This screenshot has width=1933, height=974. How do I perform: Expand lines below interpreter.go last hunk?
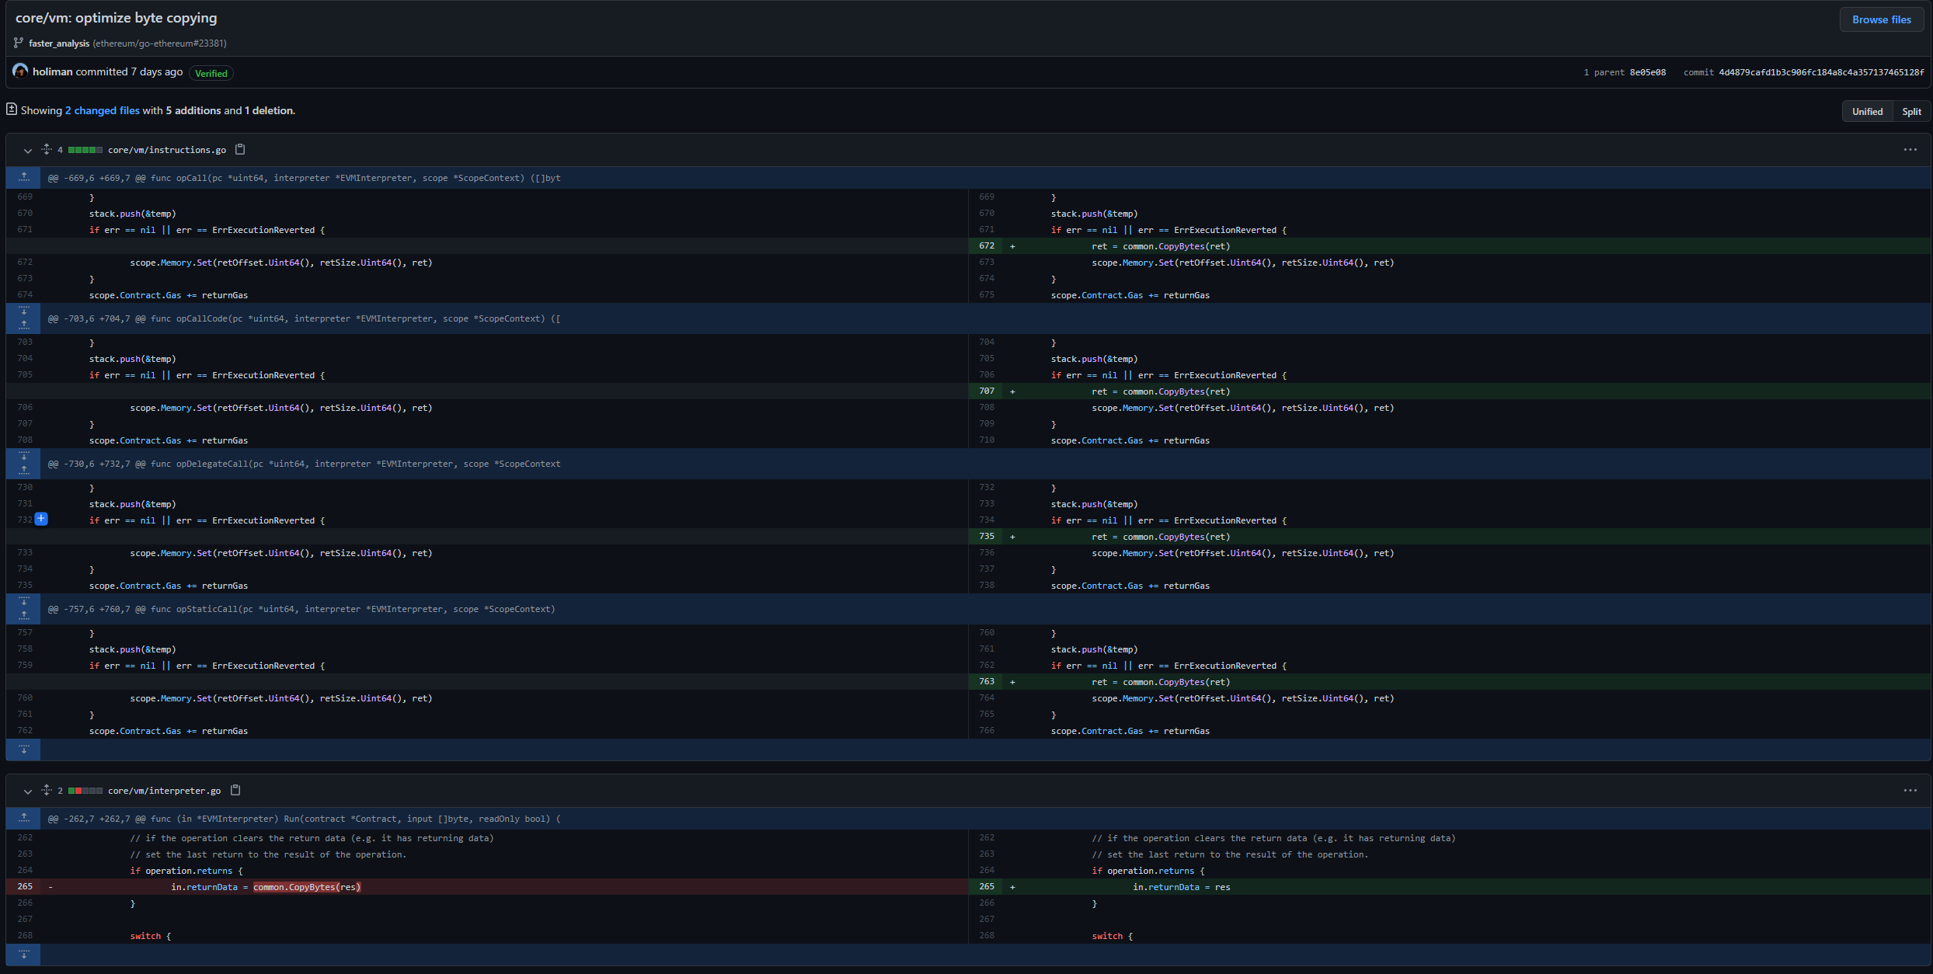24,955
